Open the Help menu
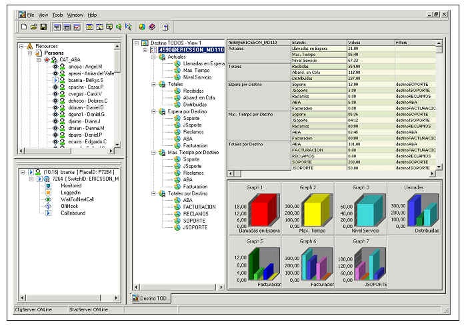 coord(92,15)
